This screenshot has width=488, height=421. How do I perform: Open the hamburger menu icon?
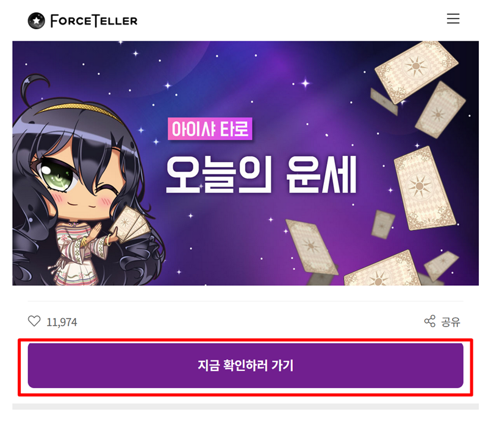(x=453, y=19)
